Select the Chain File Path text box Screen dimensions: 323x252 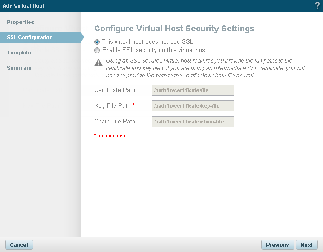tap(193, 122)
